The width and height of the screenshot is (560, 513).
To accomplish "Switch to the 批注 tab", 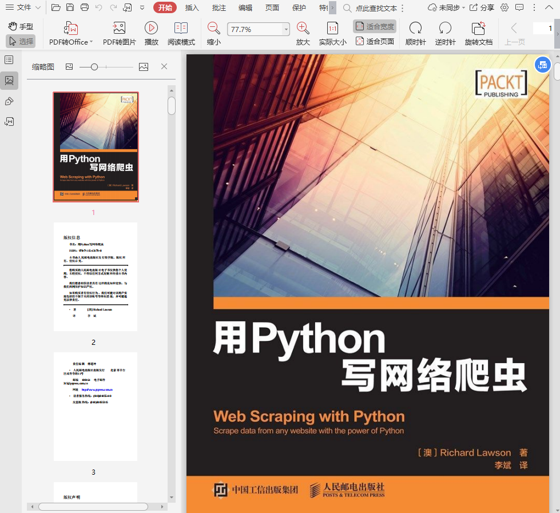I will (x=219, y=8).
